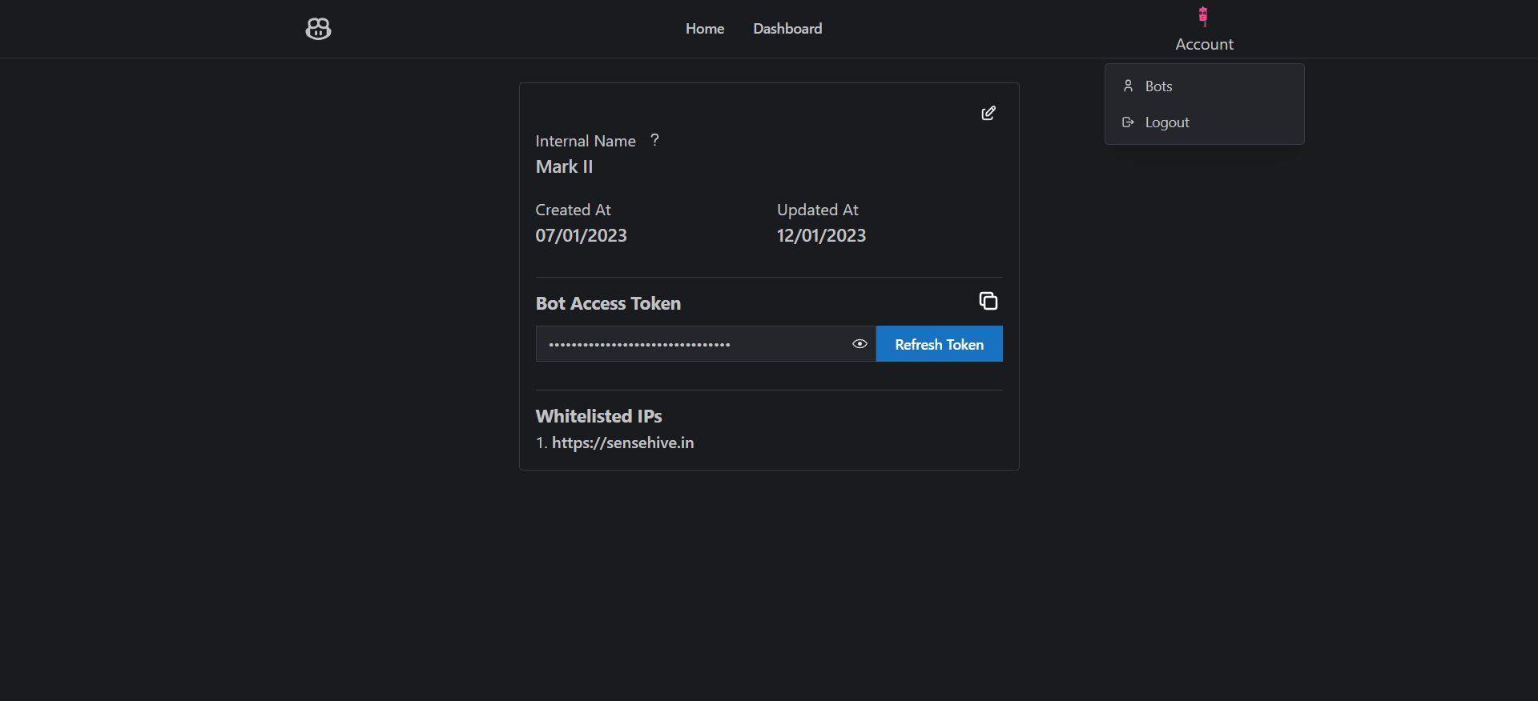Click the pink account avatar icon

coord(1203,16)
